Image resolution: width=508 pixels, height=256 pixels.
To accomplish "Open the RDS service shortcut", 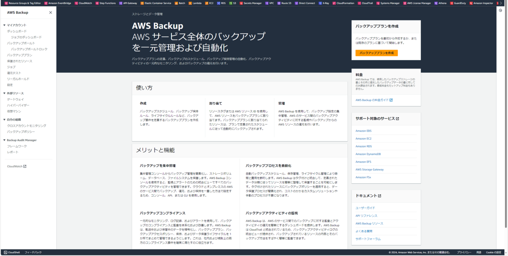I will [x=221, y=3].
